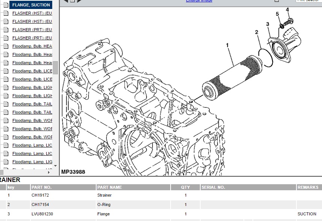Click key number 3 in the Flange row
322x221 pixels.
point(9,214)
